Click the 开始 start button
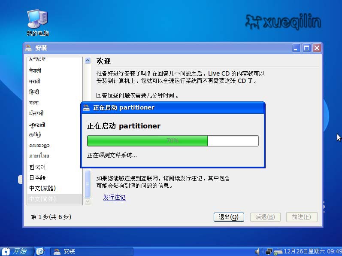The width and height of the screenshot is (342, 256). 16,251
